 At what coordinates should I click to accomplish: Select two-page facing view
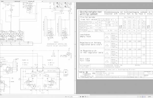tap(143, 97)
